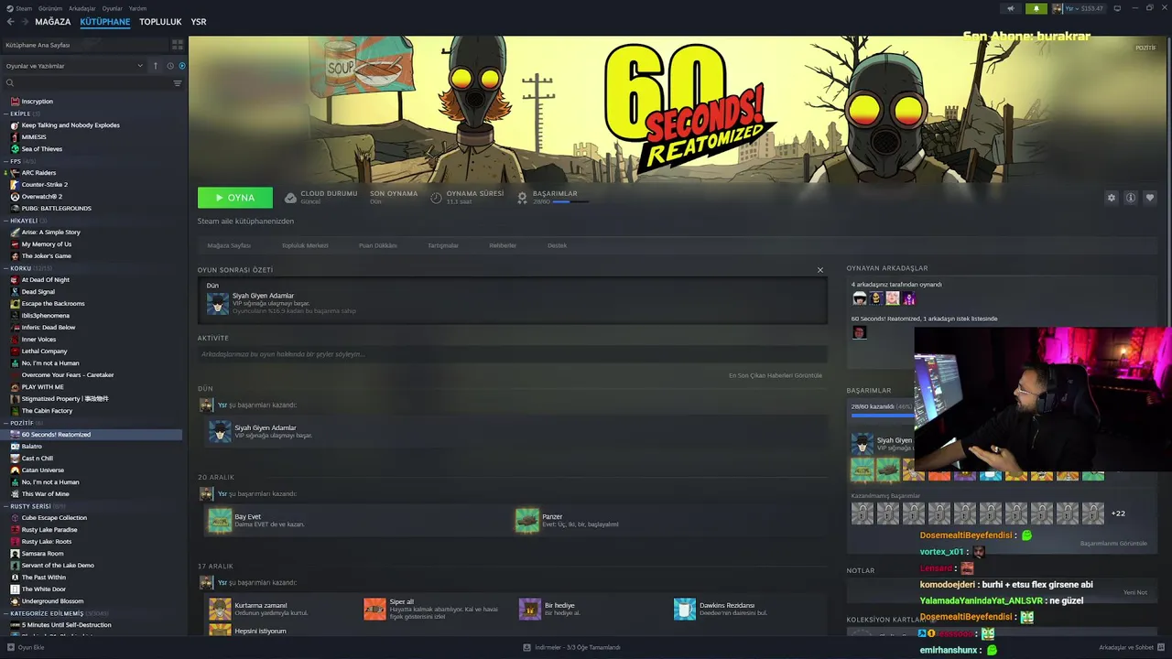Open the Yardım menu
This screenshot has width=1172, height=659.
[x=137, y=8]
